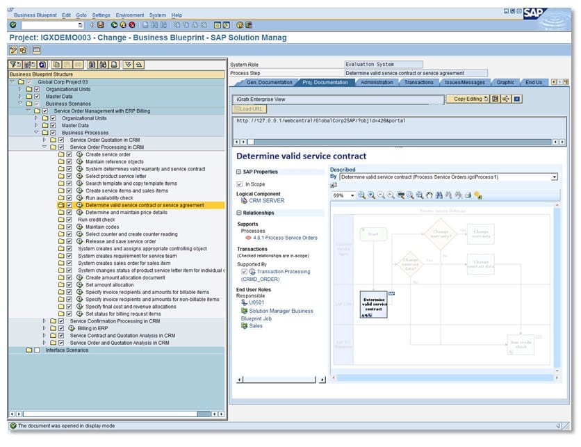Click the Copy Editing button

point(468,99)
